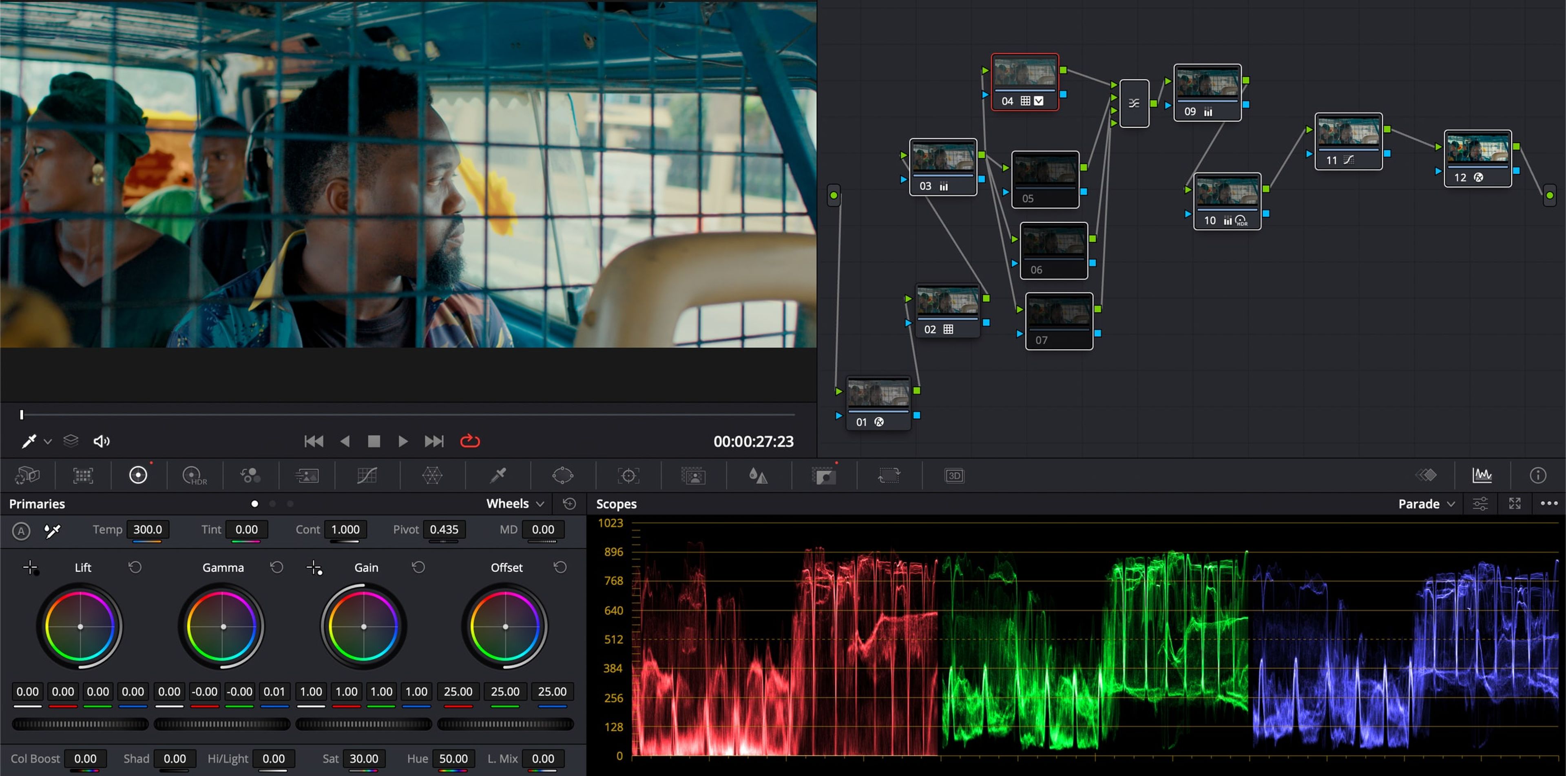Toggle viewer audio mute speaker

click(x=102, y=441)
